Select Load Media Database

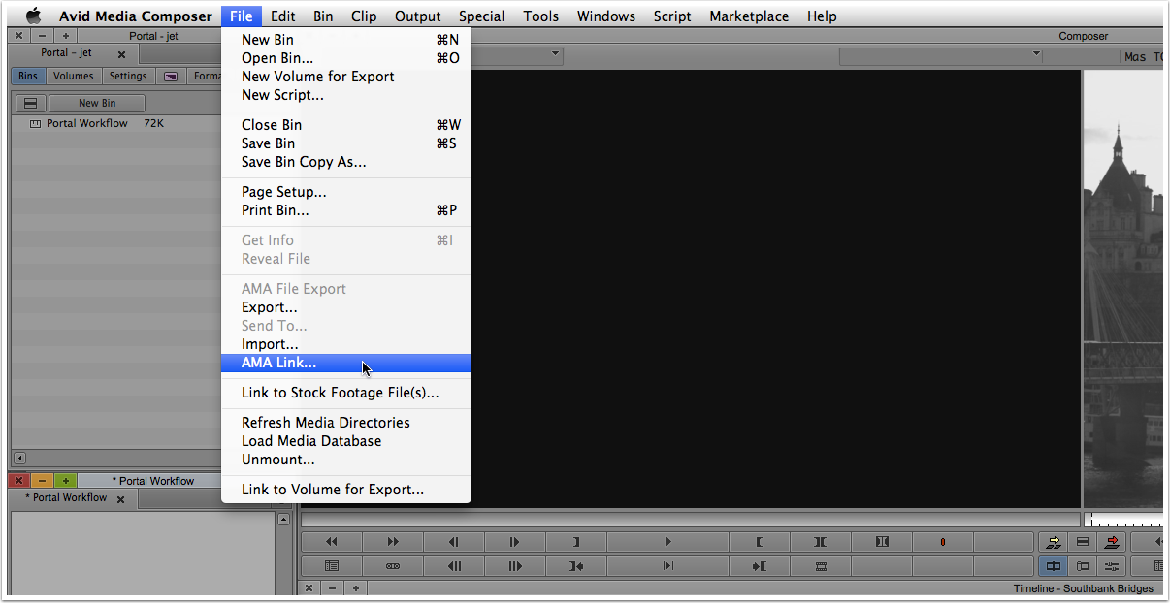346,441
